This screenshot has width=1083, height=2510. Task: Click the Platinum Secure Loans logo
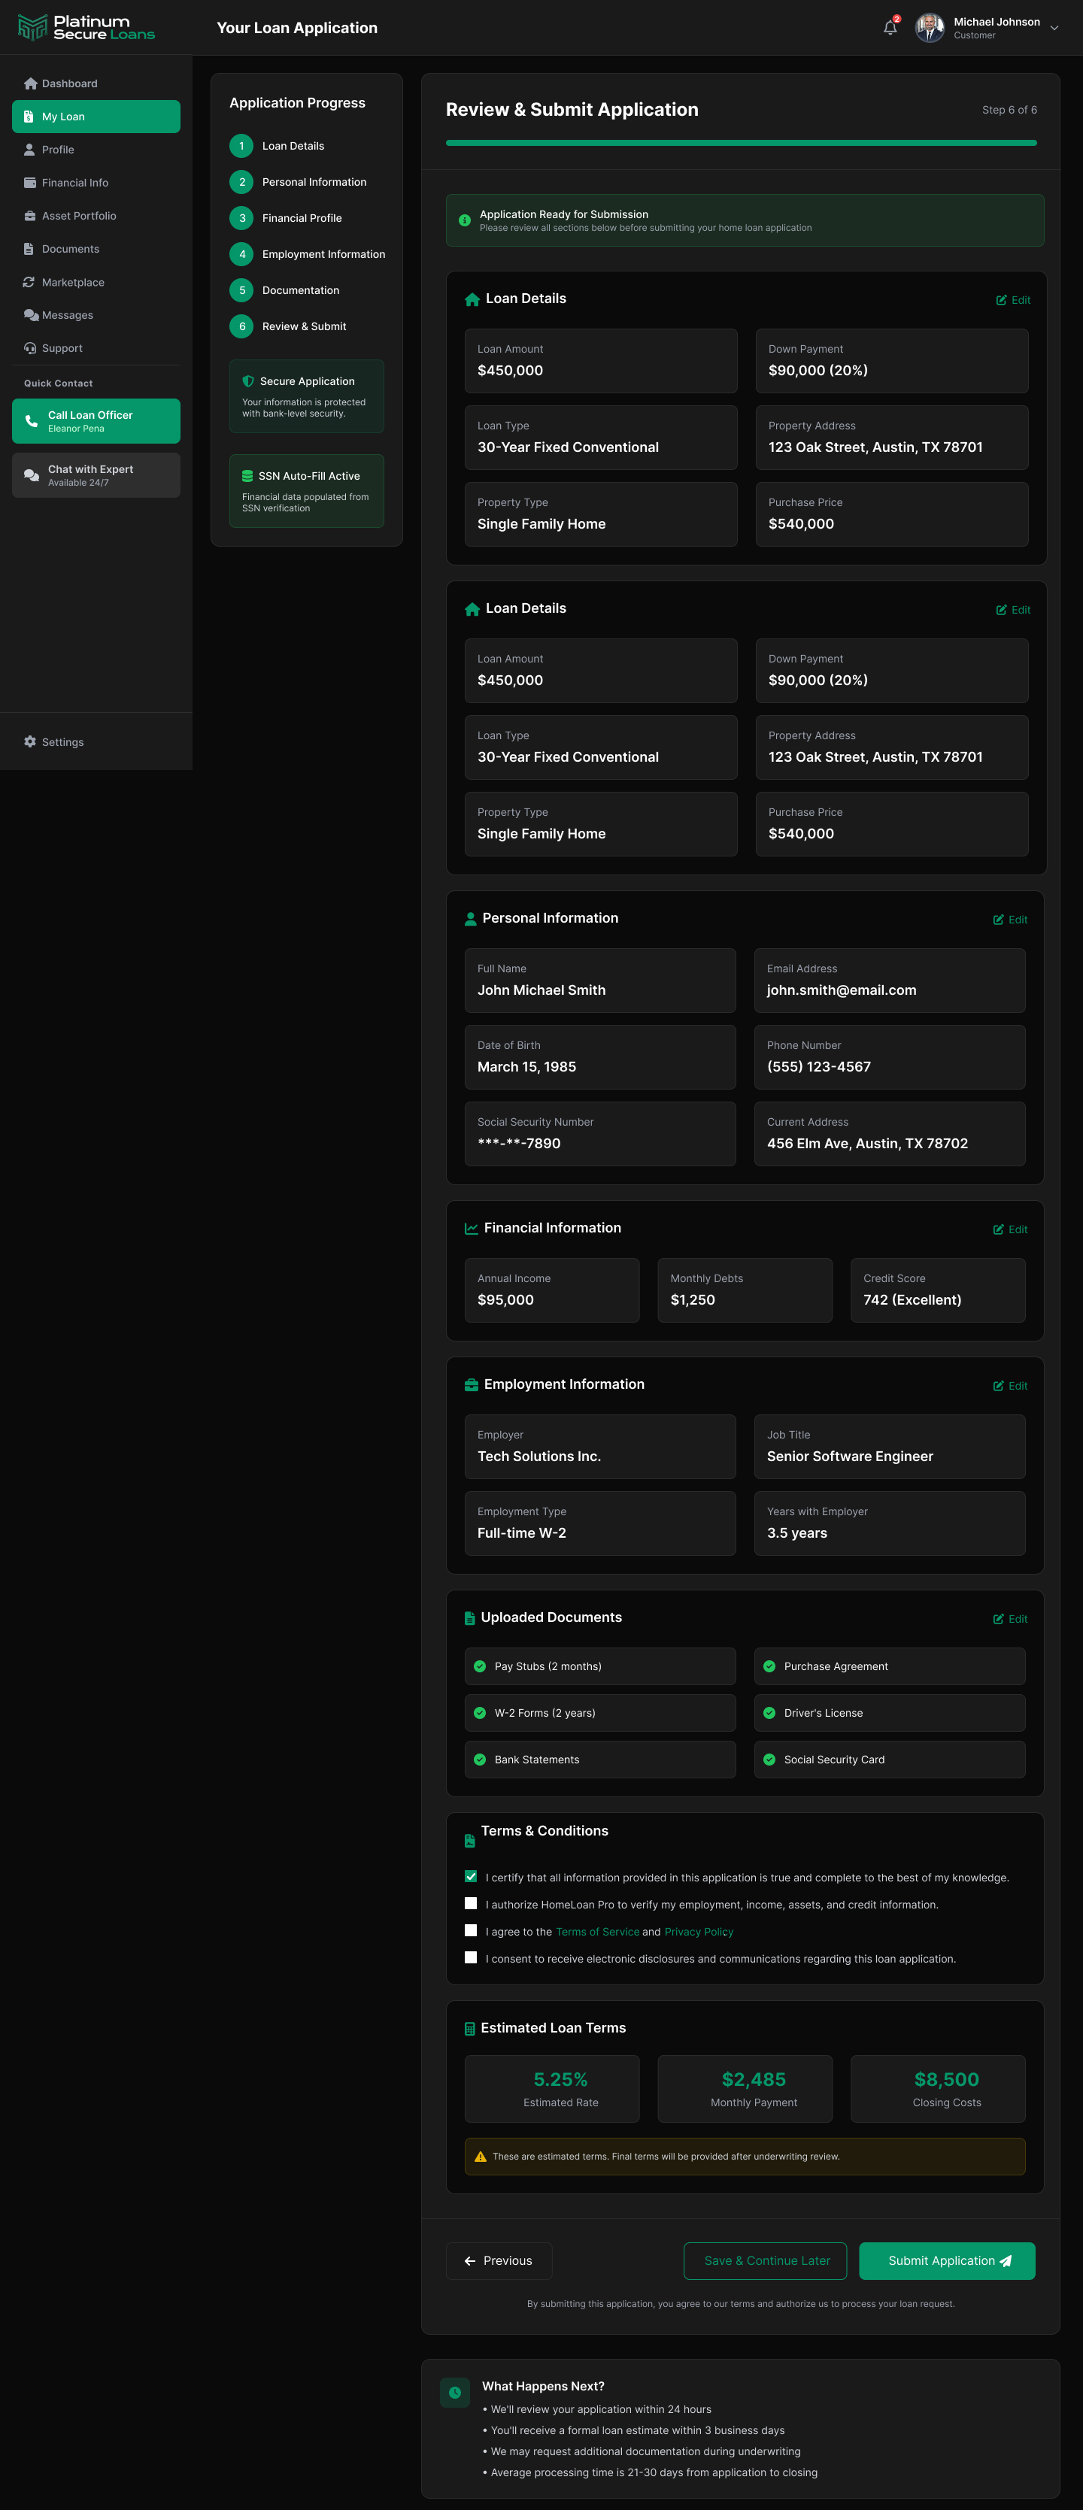86,27
